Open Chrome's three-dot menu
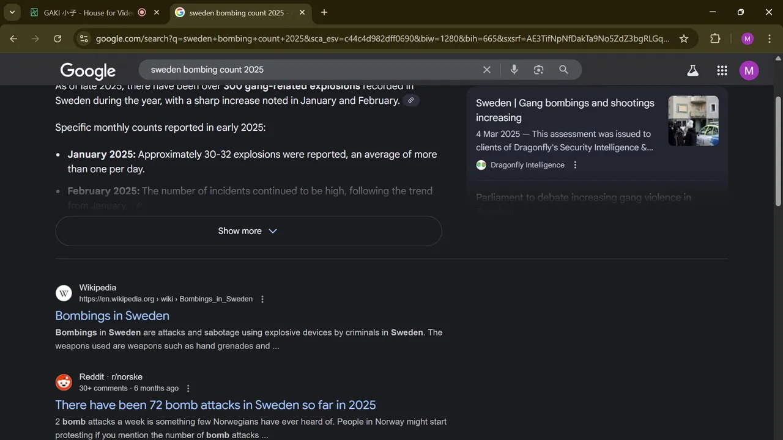 pos(770,38)
